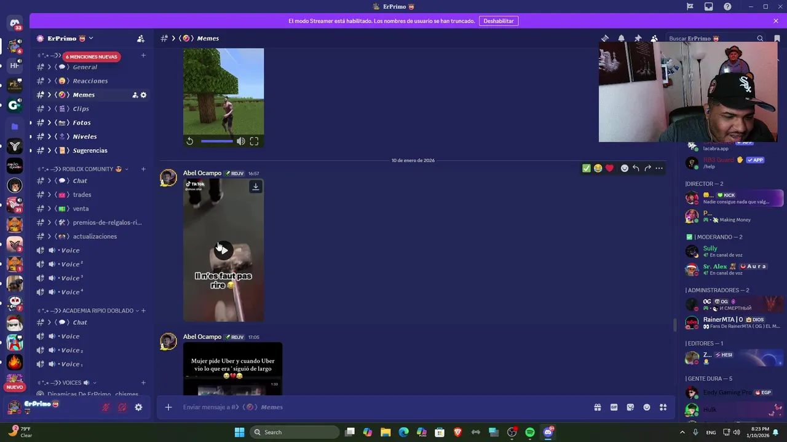Open the apps launcher icon

(x=663, y=407)
